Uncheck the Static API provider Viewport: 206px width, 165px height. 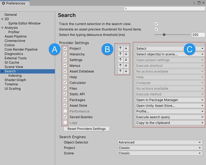65,94
